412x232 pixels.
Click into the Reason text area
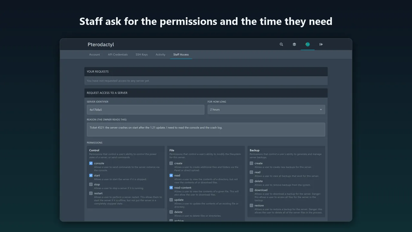coord(206,130)
